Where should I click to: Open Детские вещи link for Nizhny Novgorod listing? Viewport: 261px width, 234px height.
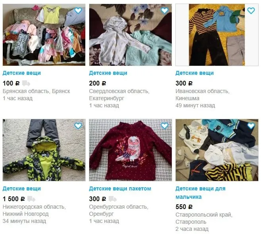point(22,188)
